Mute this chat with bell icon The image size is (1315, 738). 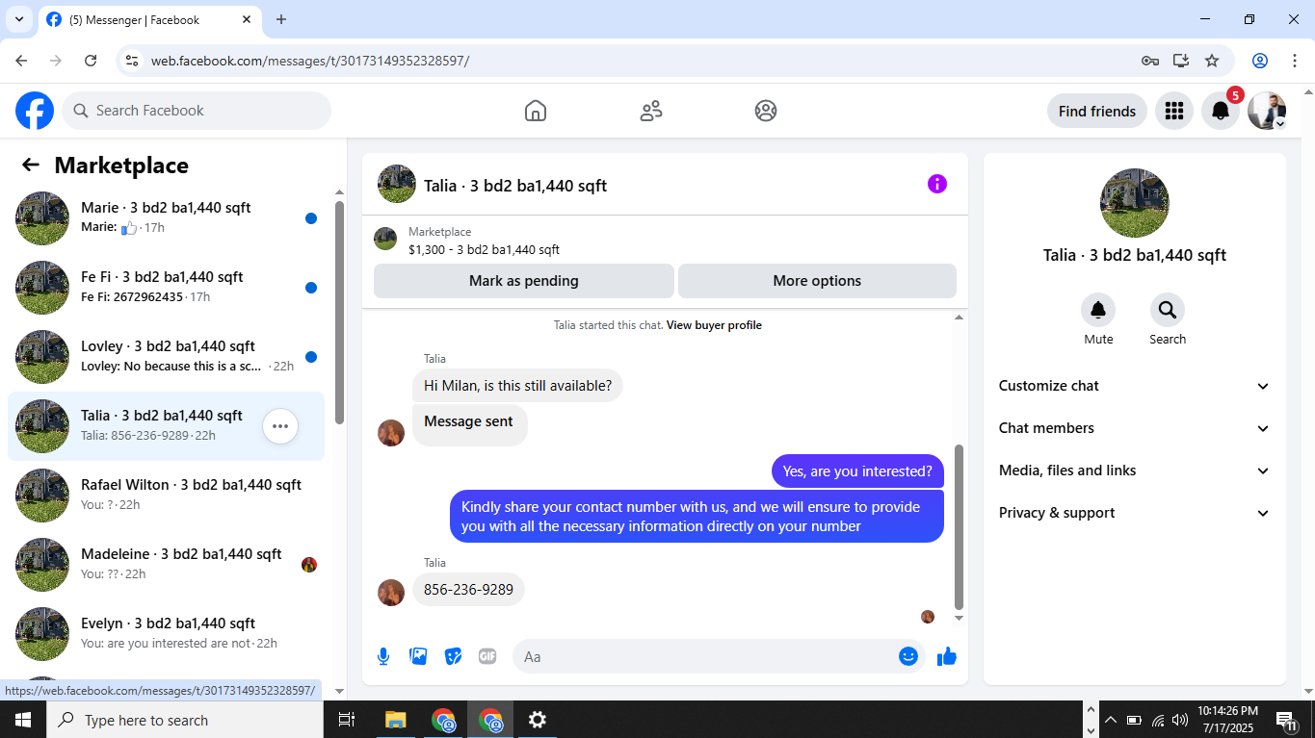click(1098, 310)
